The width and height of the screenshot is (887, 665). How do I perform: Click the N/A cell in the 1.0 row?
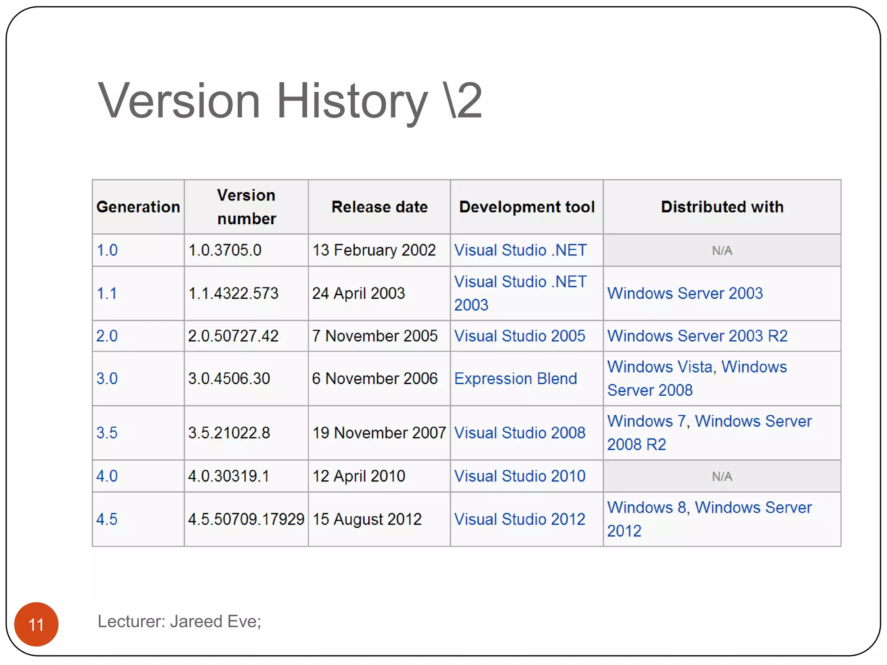(x=722, y=251)
